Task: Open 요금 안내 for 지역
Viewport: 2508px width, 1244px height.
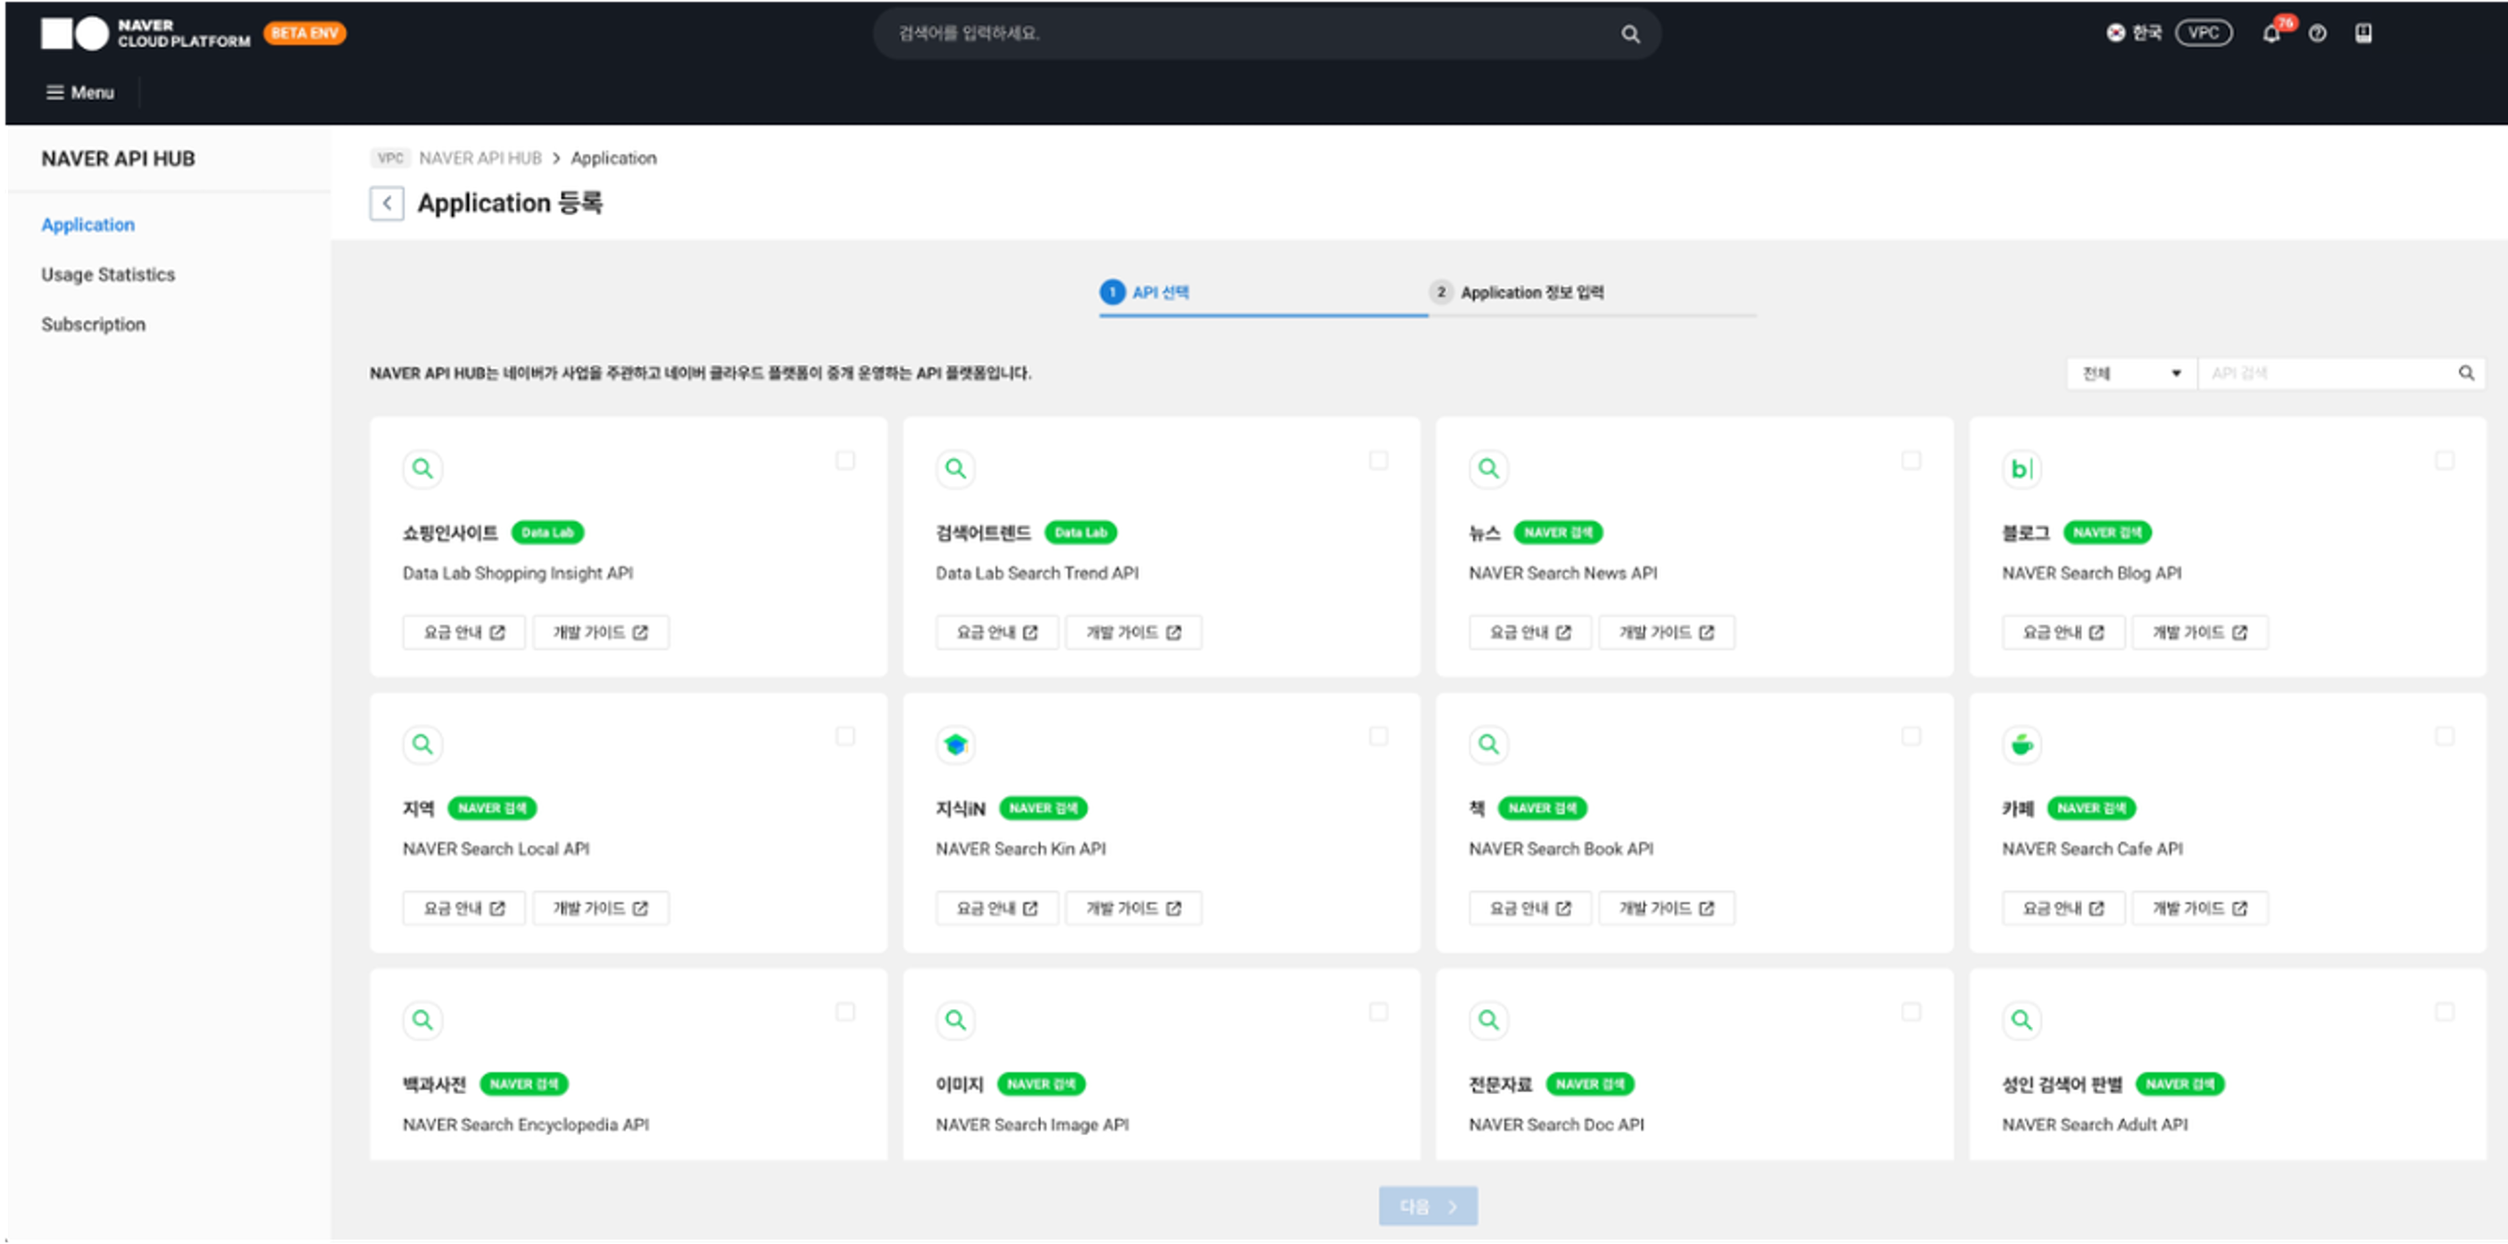Action: click(x=464, y=908)
